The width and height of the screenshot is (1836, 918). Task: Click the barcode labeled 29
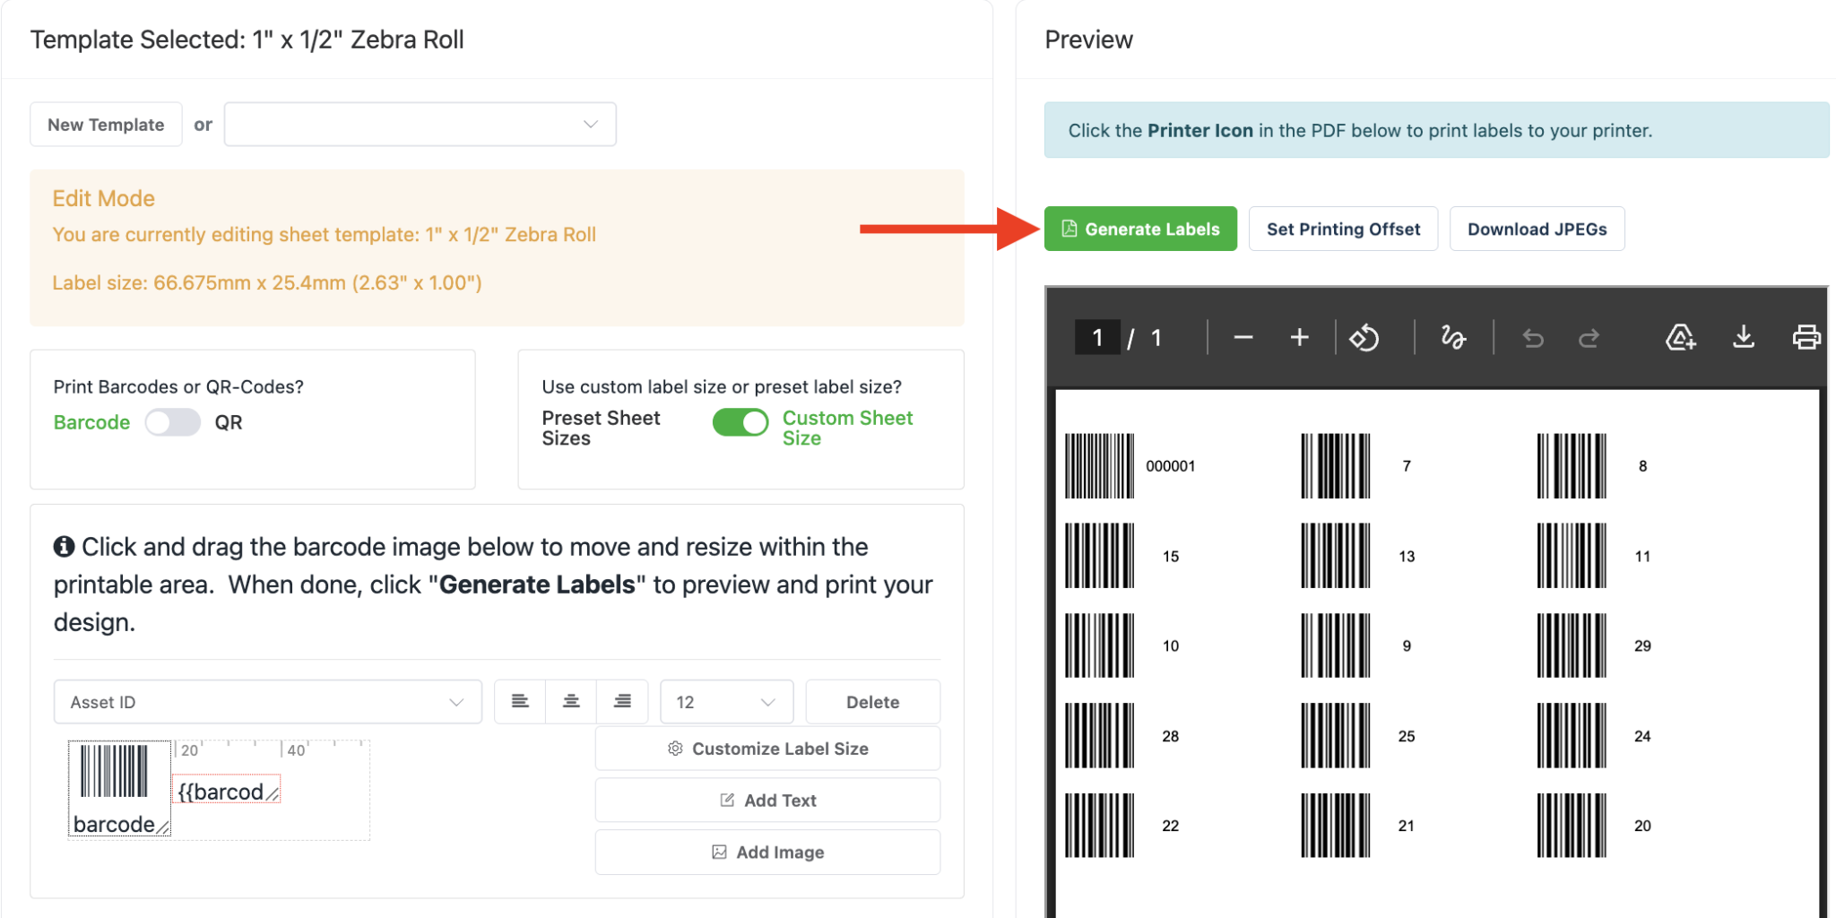tap(1572, 645)
